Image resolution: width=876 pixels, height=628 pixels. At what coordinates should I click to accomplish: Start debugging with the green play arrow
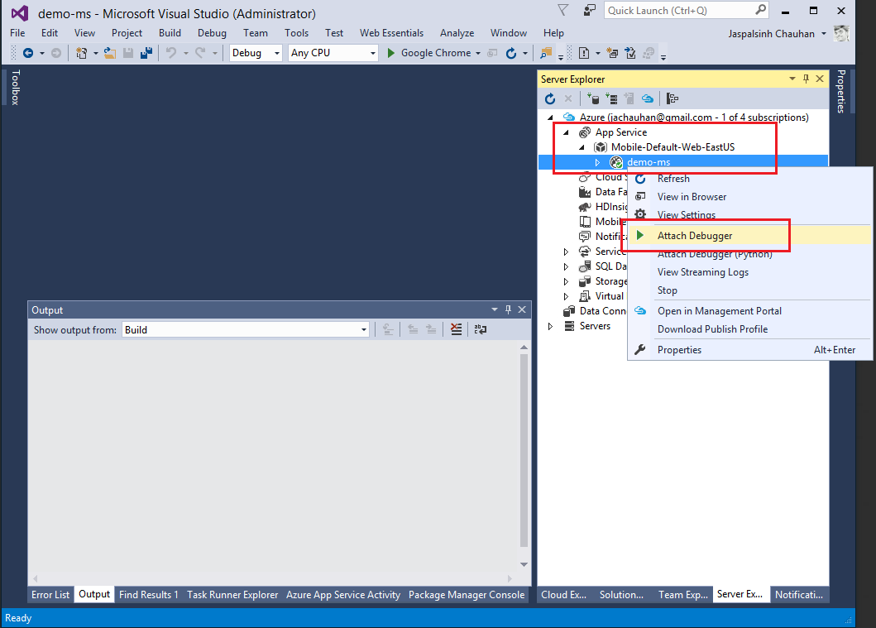[391, 53]
